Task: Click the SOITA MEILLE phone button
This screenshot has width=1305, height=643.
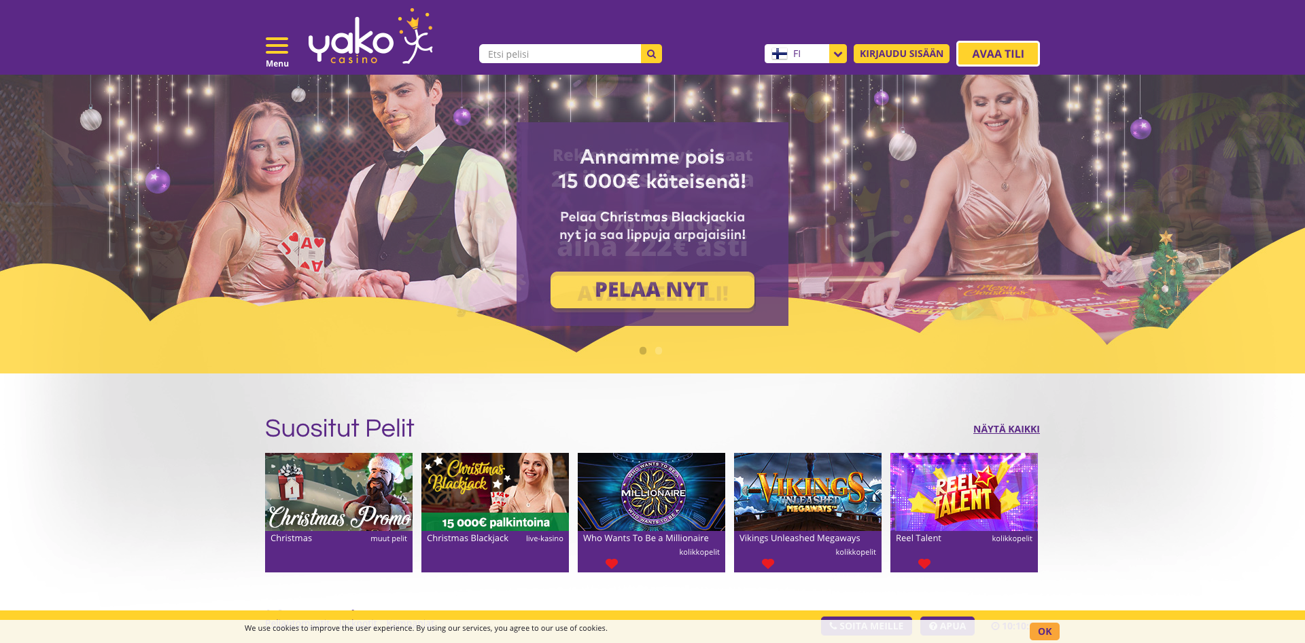Action: [867, 626]
